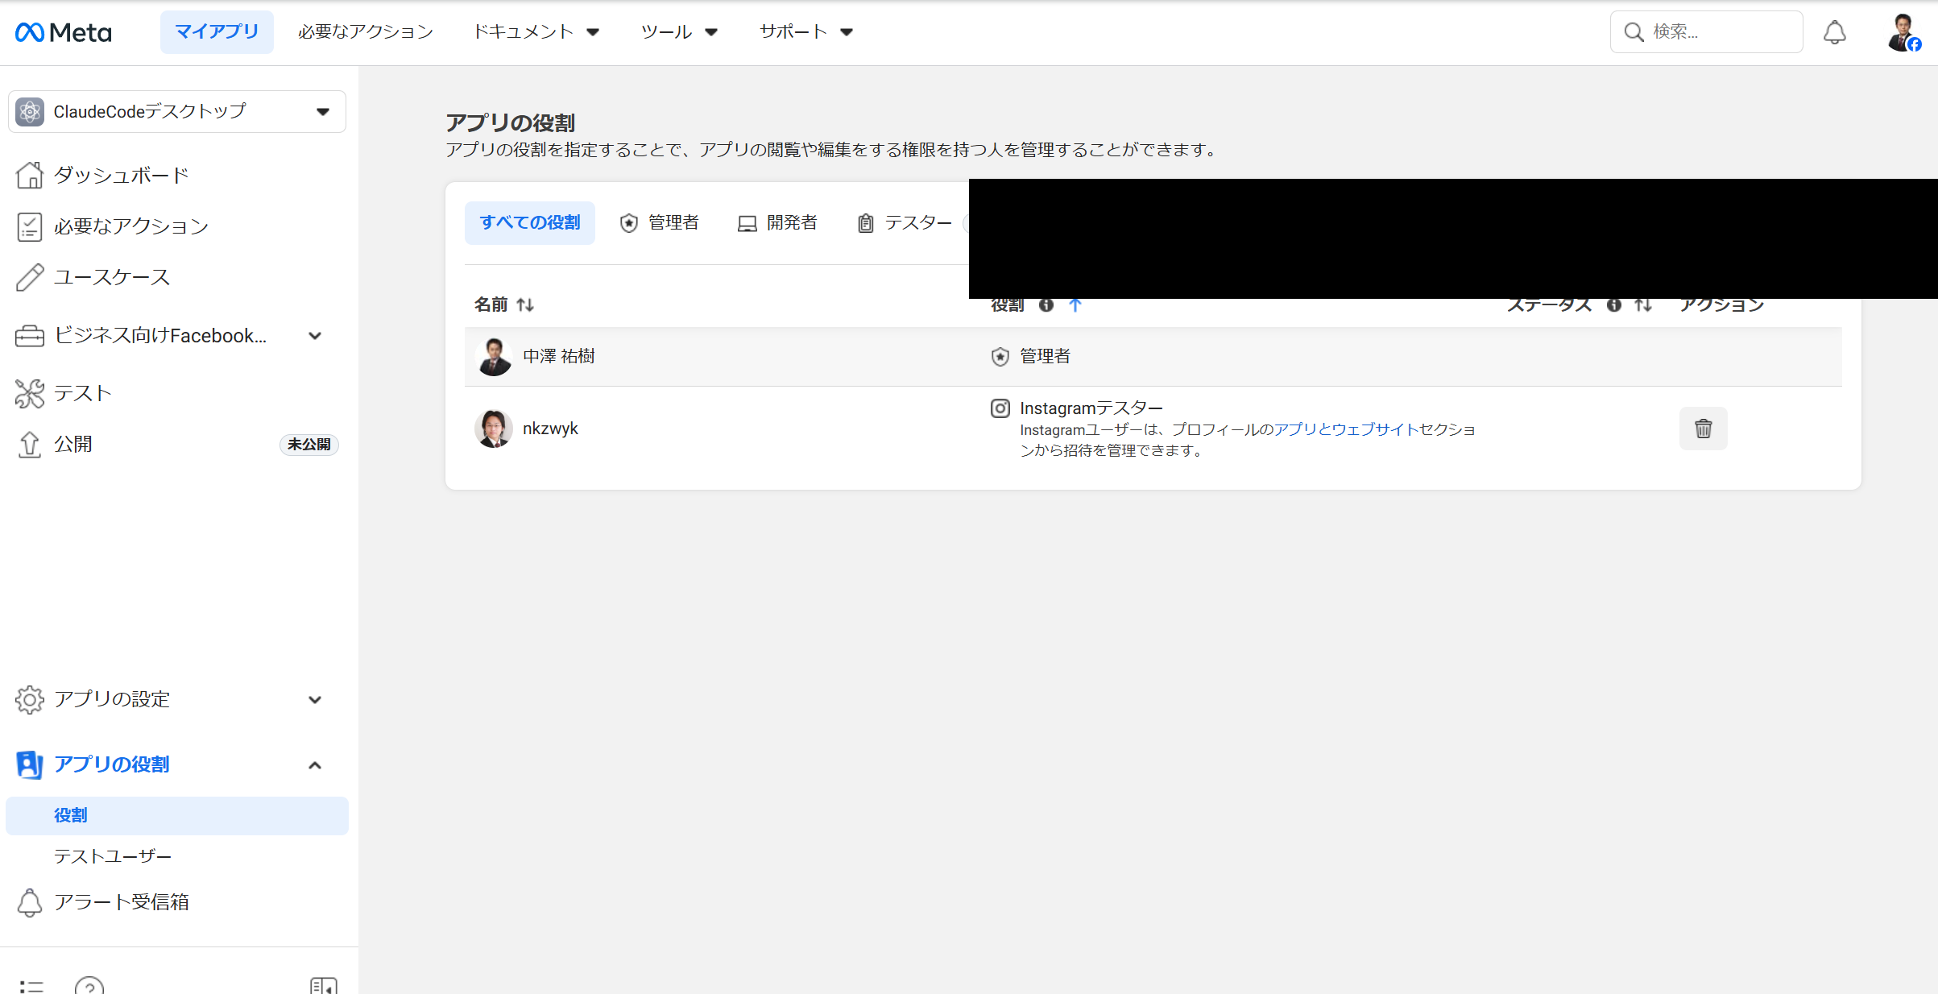Open テストユーザー sidebar sub-item
Image resolution: width=1938 pixels, height=994 pixels.
113,856
